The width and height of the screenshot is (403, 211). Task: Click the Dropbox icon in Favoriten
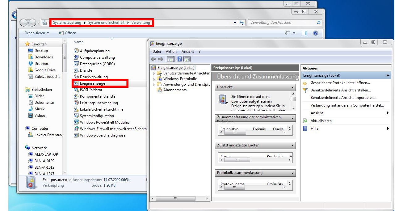(31, 64)
